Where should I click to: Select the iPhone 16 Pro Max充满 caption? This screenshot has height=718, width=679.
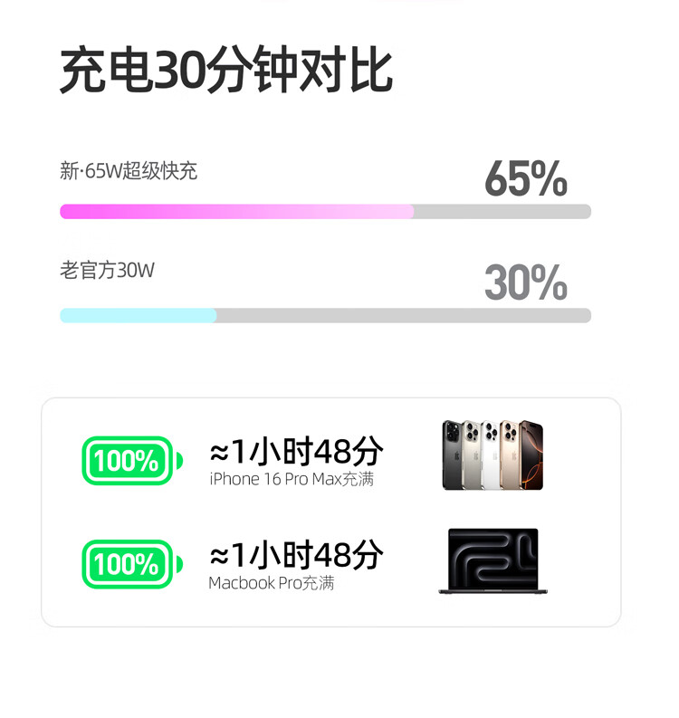coord(292,479)
